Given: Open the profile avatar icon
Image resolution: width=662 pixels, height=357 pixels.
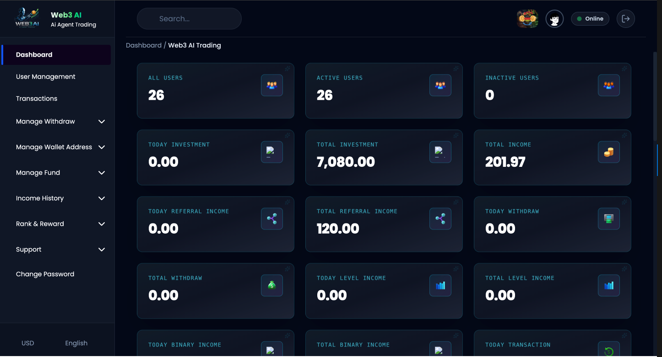Looking at the screenshot, I should [554, 19].
